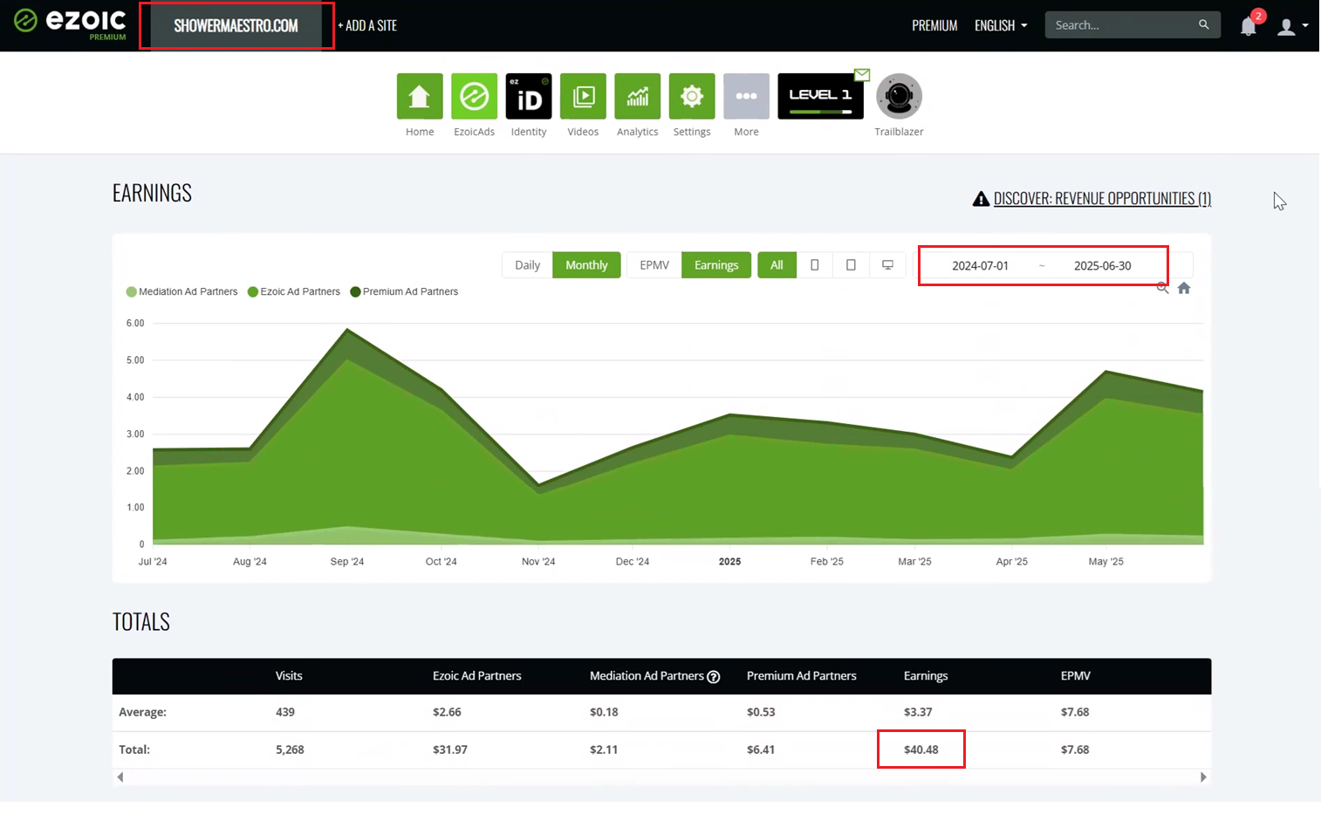This screenshot has height=828, width=1321.
Task: Click total Ezoic partners value $31.97
Action: [449, 749]
